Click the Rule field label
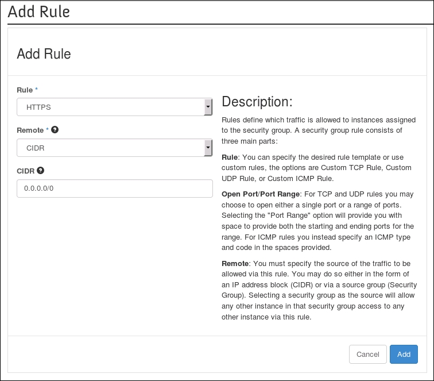434x381 pixels. 25,90
